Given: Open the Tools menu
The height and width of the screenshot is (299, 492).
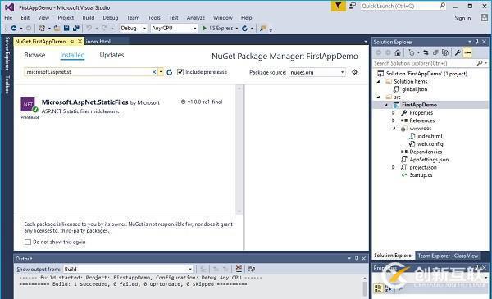Looking at the screenshot, I should click(154, 18).
